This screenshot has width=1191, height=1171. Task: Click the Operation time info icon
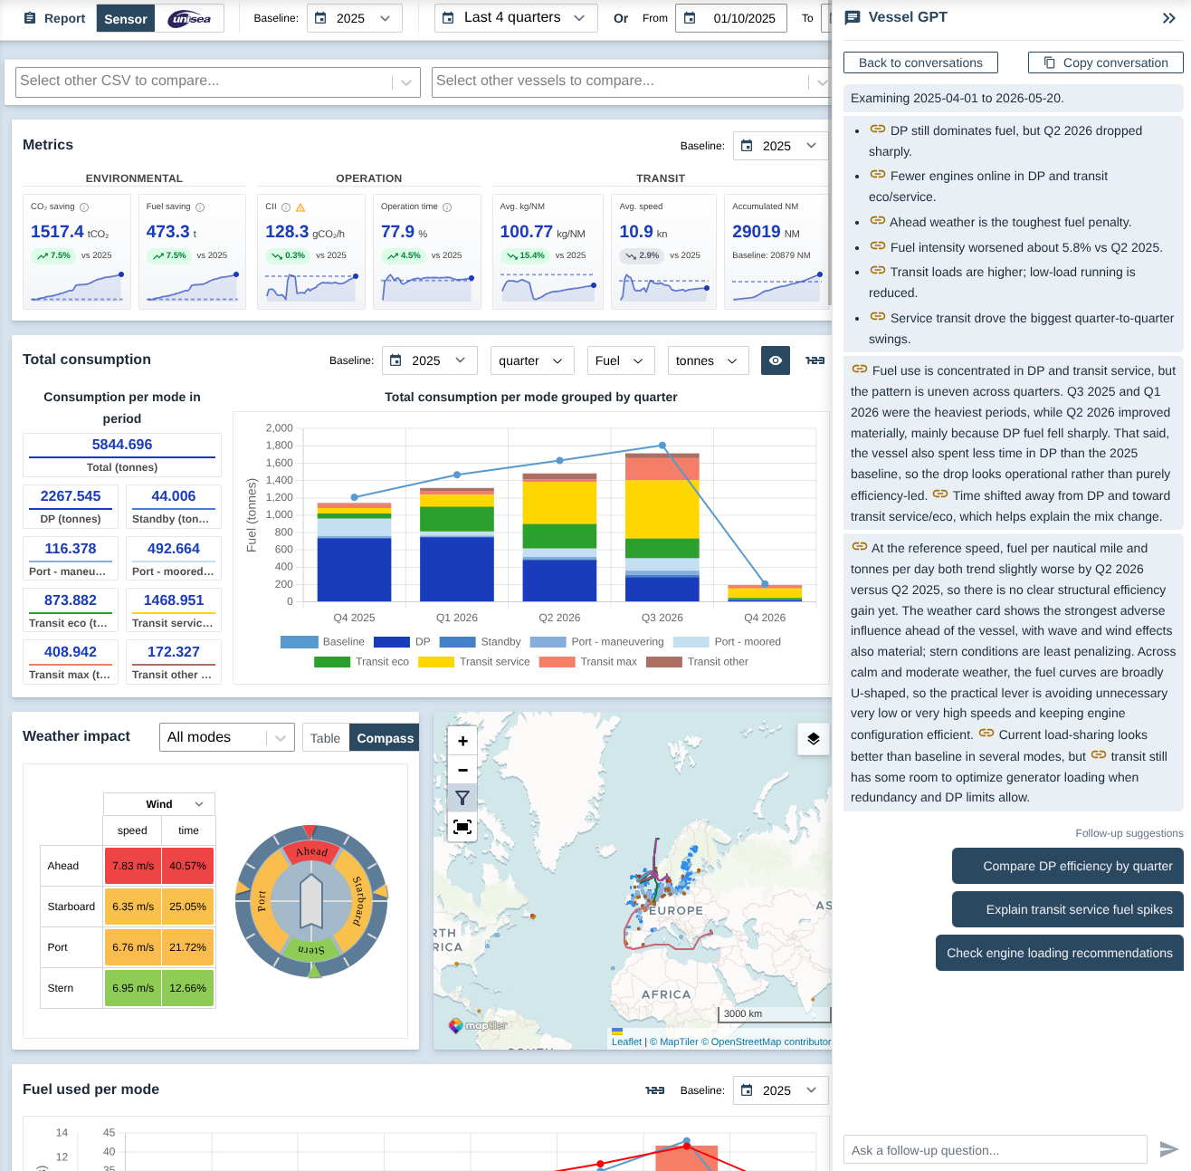447,207
